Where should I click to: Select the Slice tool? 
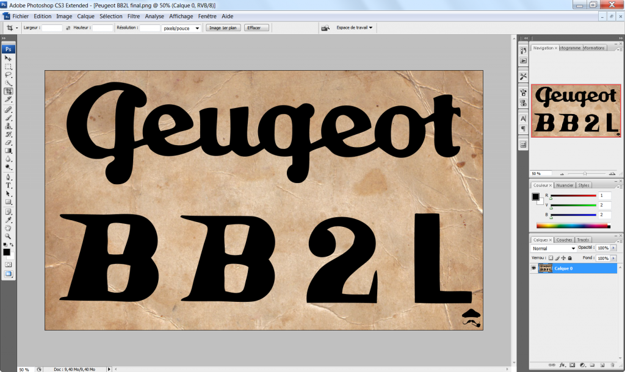pyautogui.click(x=8, y=99)
